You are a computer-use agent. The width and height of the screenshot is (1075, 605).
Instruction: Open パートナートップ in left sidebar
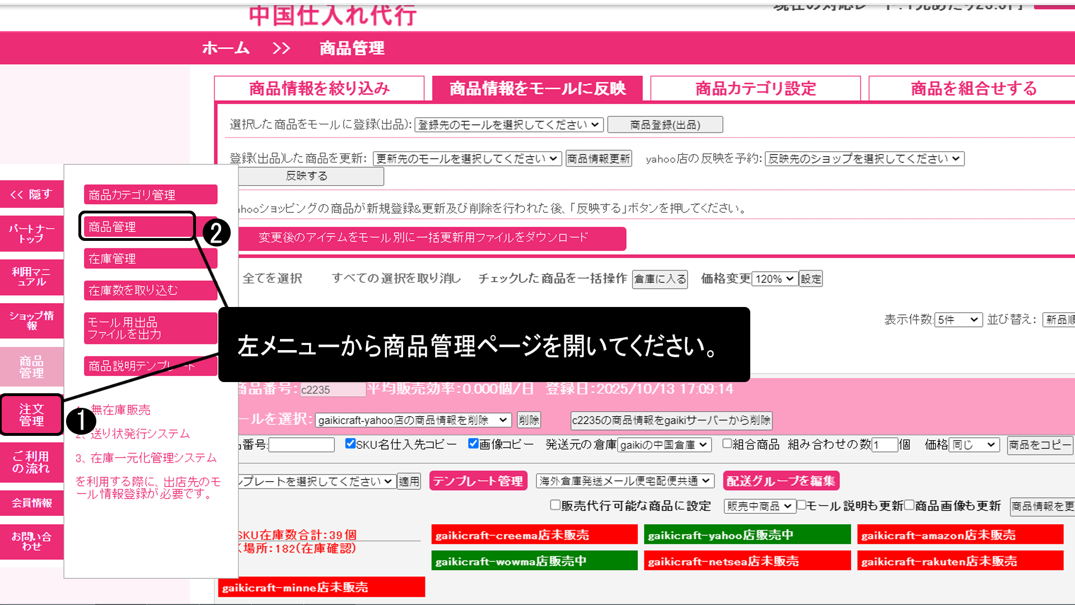click(31, 234)
